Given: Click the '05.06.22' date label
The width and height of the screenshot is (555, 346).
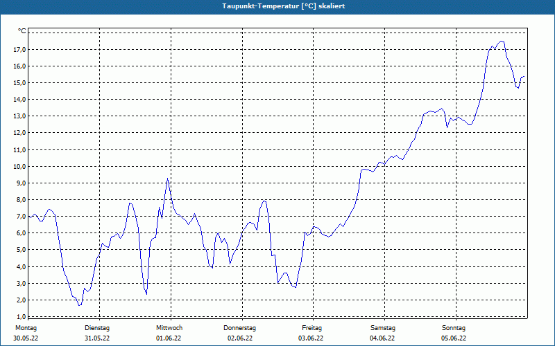Looking at the screenshot, I should pos(454,338).
